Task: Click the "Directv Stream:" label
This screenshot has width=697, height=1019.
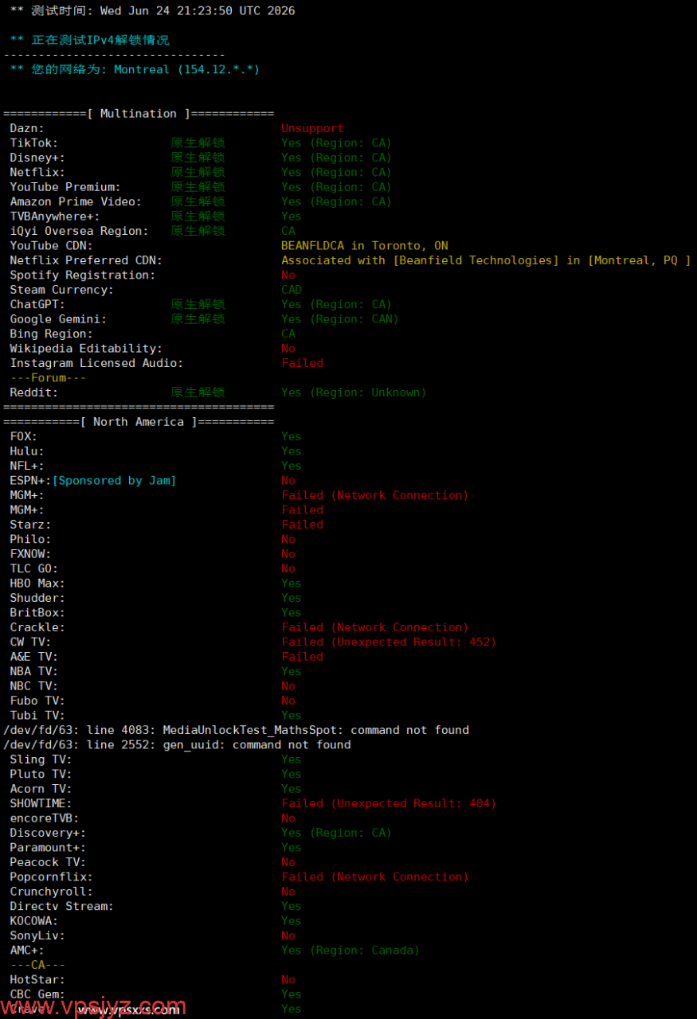Action: [61, 907]
